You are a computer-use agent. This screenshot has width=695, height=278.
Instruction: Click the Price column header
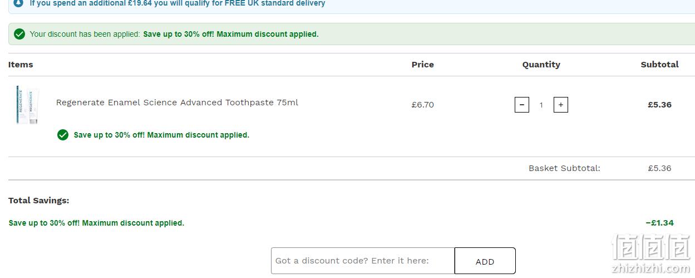pyautogui.click(x=422, y=65)
